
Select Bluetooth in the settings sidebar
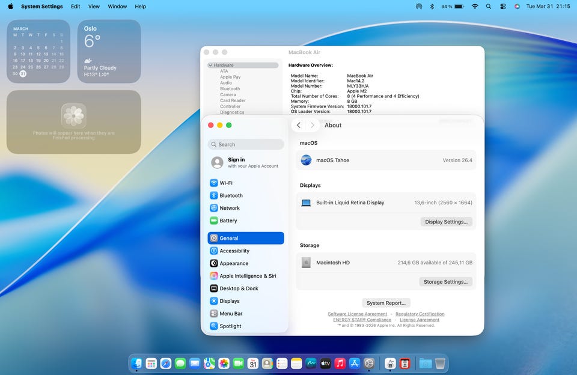231,195
